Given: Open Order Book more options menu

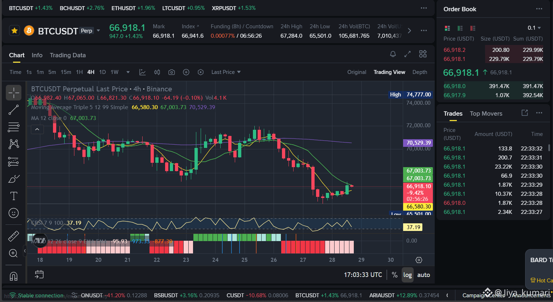Looking at the screenshot, I should 539,9.
